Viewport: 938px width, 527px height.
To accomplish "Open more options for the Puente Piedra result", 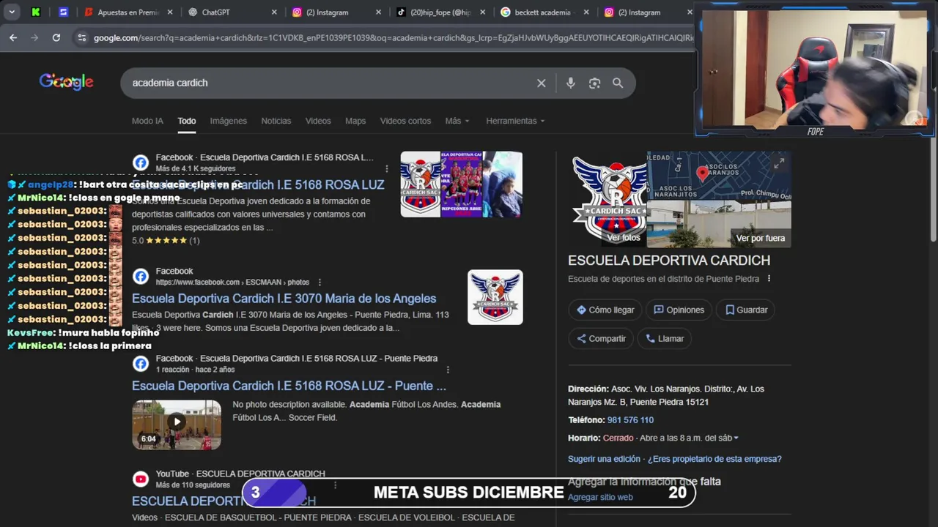I will [448, 370].
